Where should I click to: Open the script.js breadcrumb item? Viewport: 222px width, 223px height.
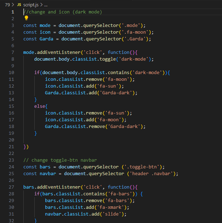click(31, 5)
